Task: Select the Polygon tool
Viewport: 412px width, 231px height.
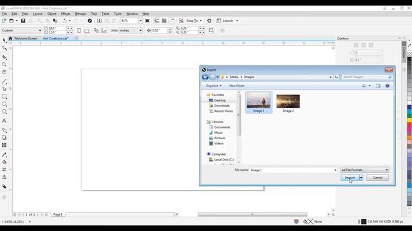Action: point(5,112)
